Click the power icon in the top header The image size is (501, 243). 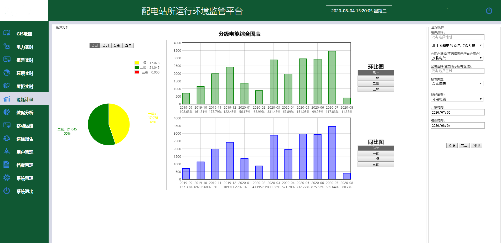[x=489, y=11]
